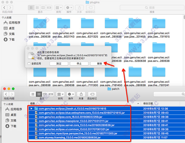Select folder pse.sqle...7161450

click(x=111, y=76)
